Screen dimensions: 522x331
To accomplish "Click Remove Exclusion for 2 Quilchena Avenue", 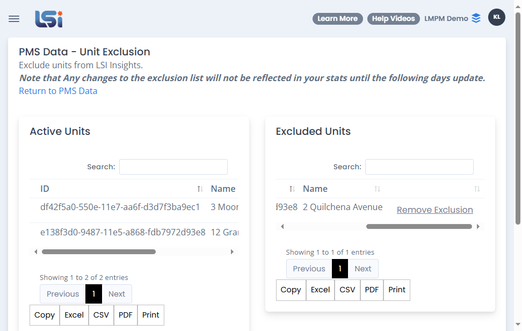I will tap(435, 210).
